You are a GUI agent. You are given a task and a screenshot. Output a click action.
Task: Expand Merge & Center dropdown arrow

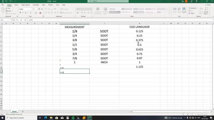tap(74, 13)
